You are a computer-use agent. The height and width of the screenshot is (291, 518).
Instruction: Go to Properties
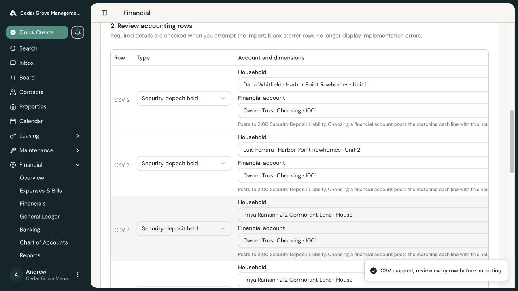[x=45, y=107]
